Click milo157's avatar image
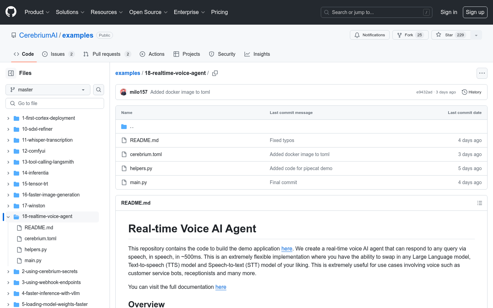Image resolution: width=493 pixels, height=308 pixels. (124, 92)
